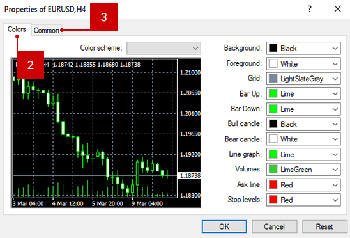Open the Ask line color dropdown
Viewport: 350px width, 238px height.
click(303, 185)
